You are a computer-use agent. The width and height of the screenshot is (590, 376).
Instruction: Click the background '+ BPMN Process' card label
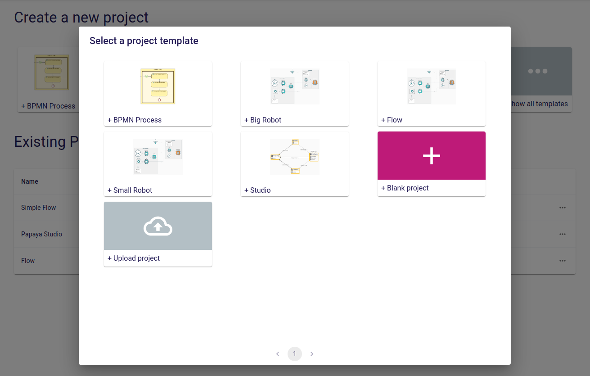(x=48, y=106)
